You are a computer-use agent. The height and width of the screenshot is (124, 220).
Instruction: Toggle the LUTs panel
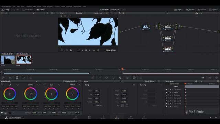pos(16,10)
